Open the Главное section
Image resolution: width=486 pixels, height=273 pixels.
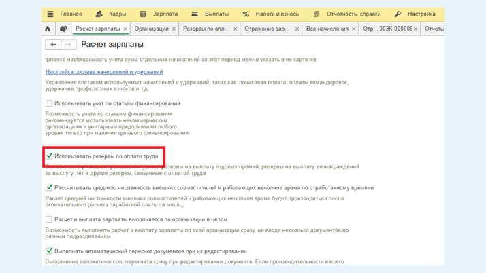71,14
